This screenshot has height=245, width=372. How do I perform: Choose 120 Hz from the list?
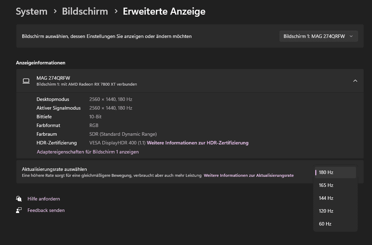[335, 211]
